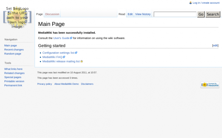This screenshot has width=222, height=138.
Task: Click "MediaWiki has been successfully installed." text
Action: coord(67,33)
